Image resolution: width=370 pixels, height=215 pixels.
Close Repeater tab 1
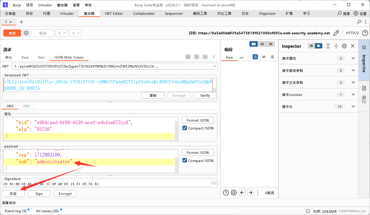click(11, 22)
